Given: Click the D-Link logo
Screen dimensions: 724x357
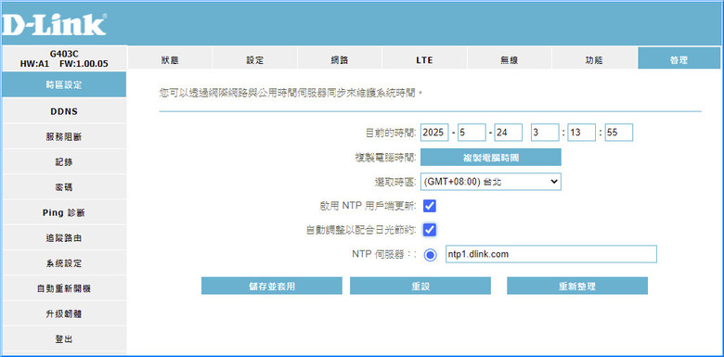Looking at the screenshot, I should click(54, 25).
